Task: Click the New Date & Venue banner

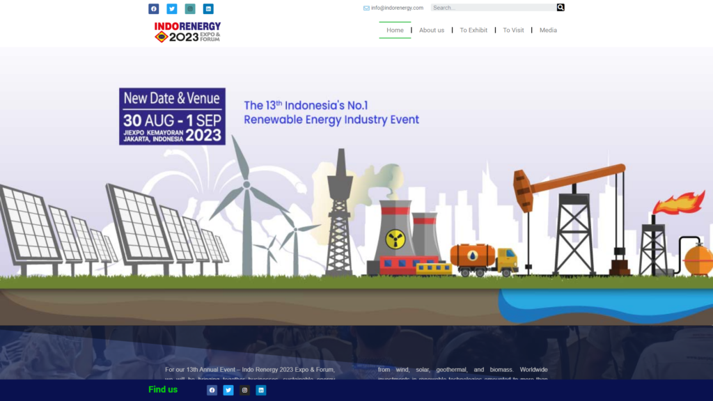Action: point(173,116)
